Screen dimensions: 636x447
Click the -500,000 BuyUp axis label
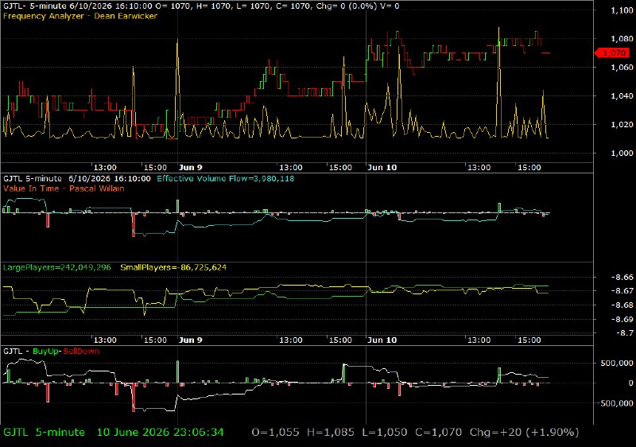tap(615, 403)
